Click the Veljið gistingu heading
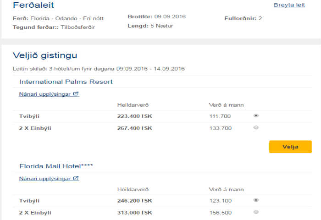Image resolution: width=321 pixels, height=220 pixels. tap(45, 55)
